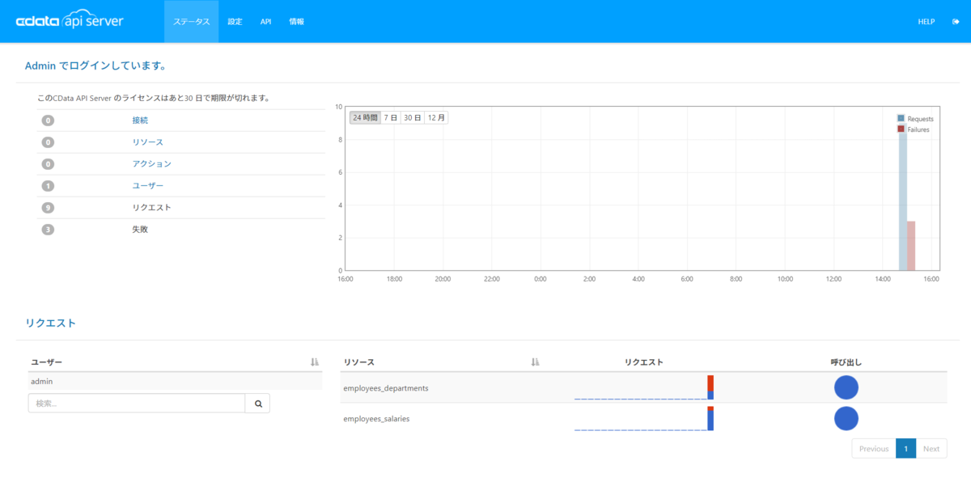Click the 接続 count badge 0
Screen dimensions: 971x482
(48, 120)
